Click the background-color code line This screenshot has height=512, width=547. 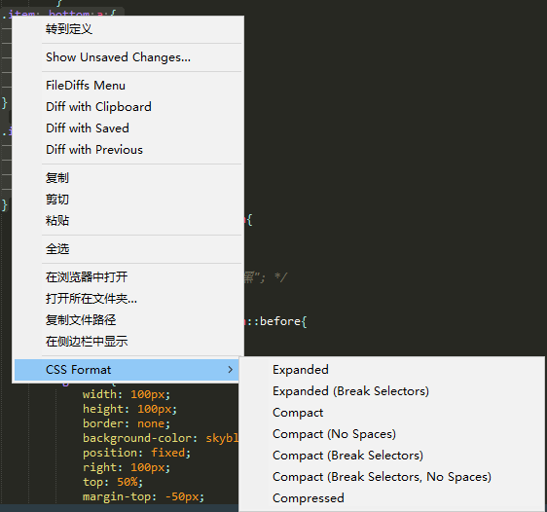pyautogui.click(x=161, y=438)
